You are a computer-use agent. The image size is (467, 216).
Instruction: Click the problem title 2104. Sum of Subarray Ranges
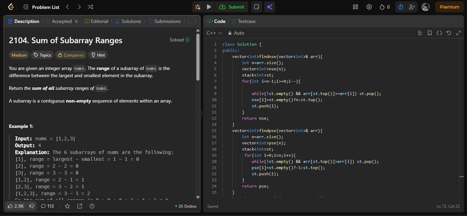pyautogui.click(x=65, y=40)
